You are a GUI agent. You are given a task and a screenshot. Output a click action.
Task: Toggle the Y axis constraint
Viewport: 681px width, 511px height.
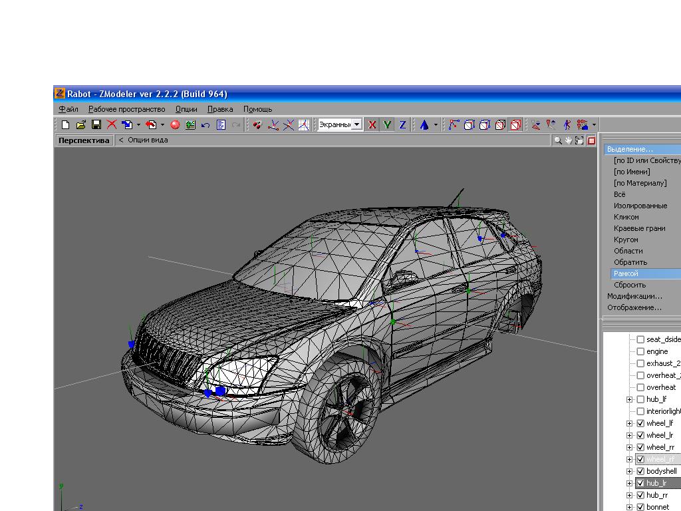point(387,125)
